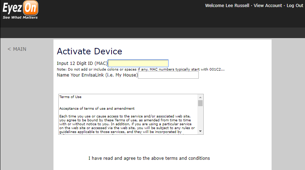Viewport: 305px width, 170px height.
Task: Open the View Account link
Action: coord(268,5)
